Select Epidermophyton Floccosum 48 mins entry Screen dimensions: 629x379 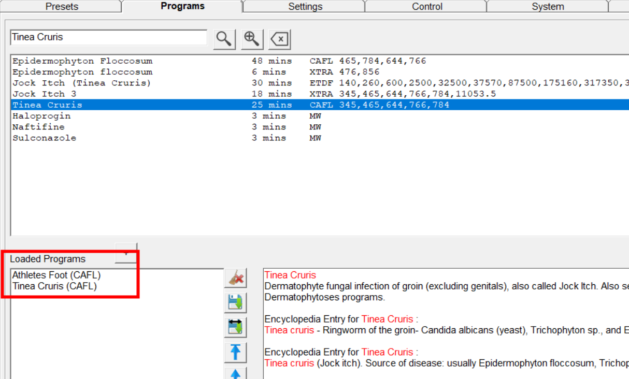pyautogui.click(x=82, y=61)
